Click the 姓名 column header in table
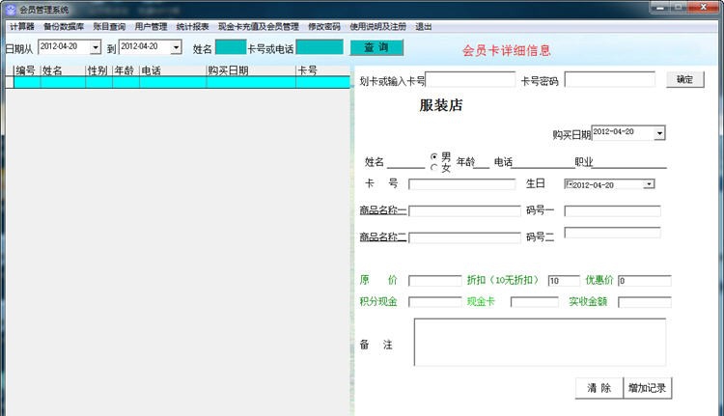The width and height of the screenshot is (724, 416). click(x=63, y=70)
